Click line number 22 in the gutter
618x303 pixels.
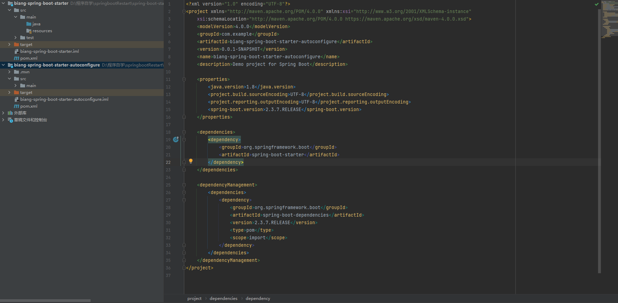pyautogui.click(x=168, y=162)
